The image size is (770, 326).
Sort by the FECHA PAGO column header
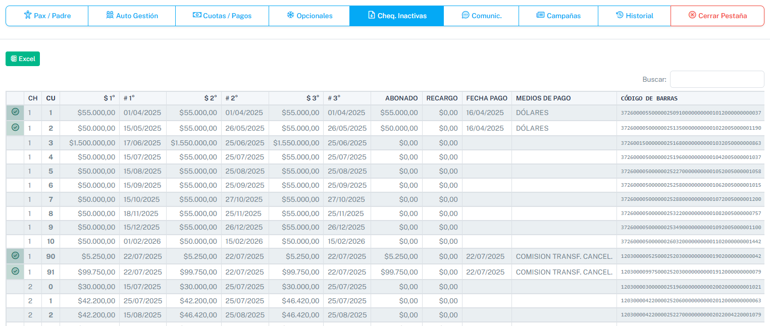coord(487,98)
